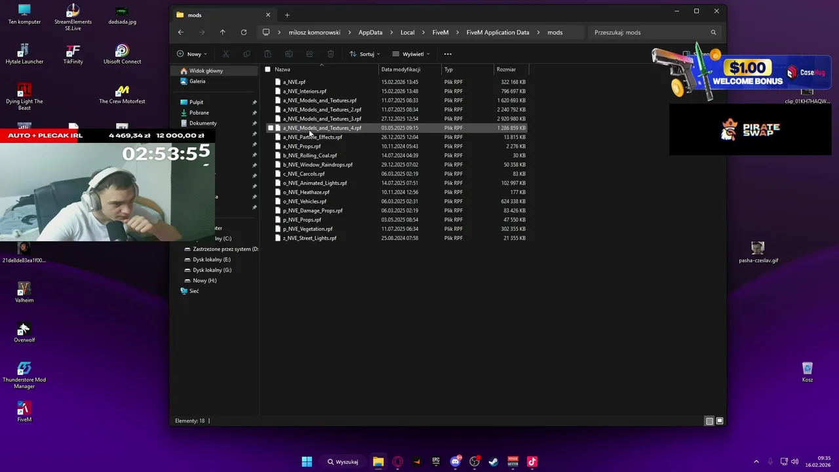Jump to milosz komorowski breadcrumb
The height and width of the screenshot is (472, 839).
click(x=315, y=32)
